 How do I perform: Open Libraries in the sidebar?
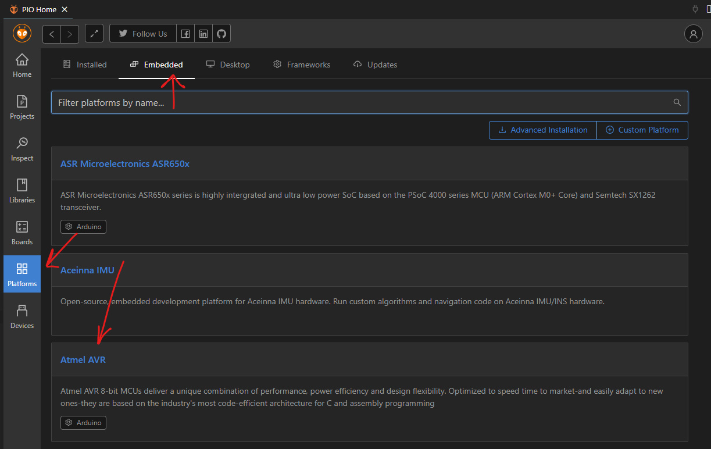click(x=22, y=191)
